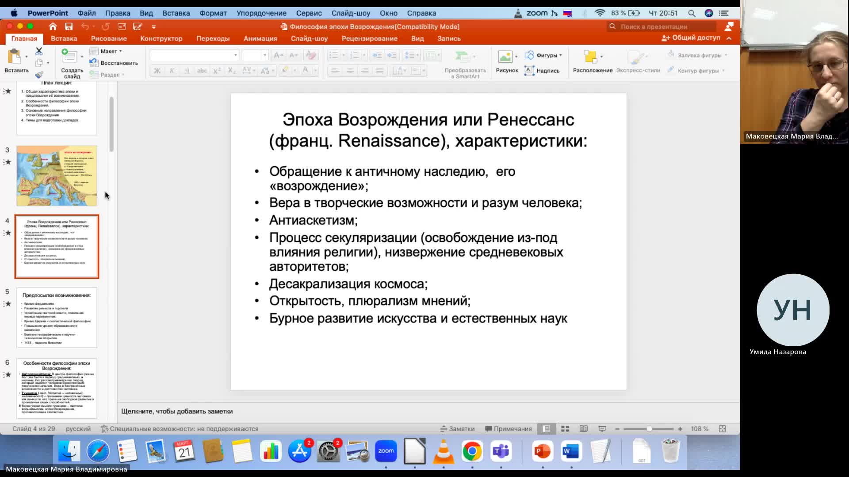The image size is (849, 477).
Task: Toggle bold formatting button Ж
Action: point(157,71)
